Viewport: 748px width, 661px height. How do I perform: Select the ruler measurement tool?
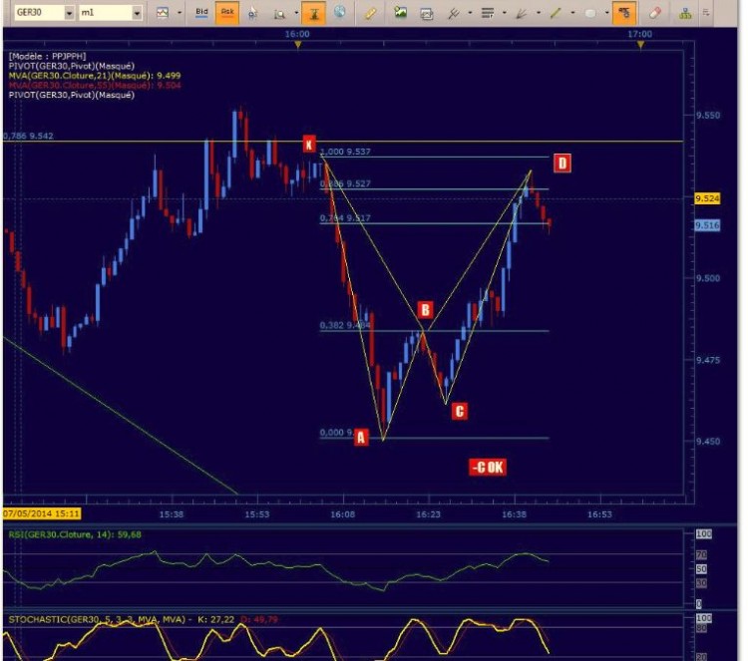tap(370, 13)
